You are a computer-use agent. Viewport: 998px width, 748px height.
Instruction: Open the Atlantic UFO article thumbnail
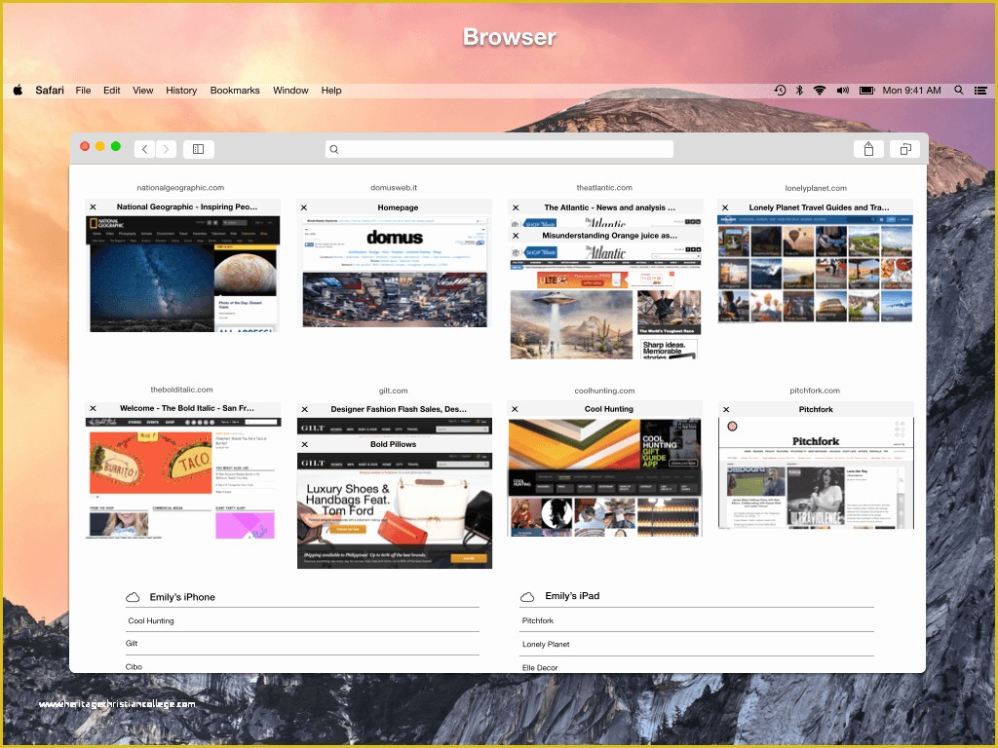pos(606,302)
